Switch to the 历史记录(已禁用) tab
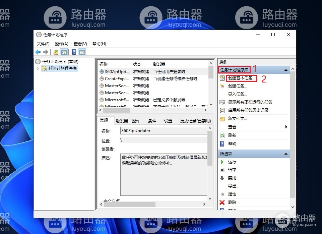 (195, 121)
